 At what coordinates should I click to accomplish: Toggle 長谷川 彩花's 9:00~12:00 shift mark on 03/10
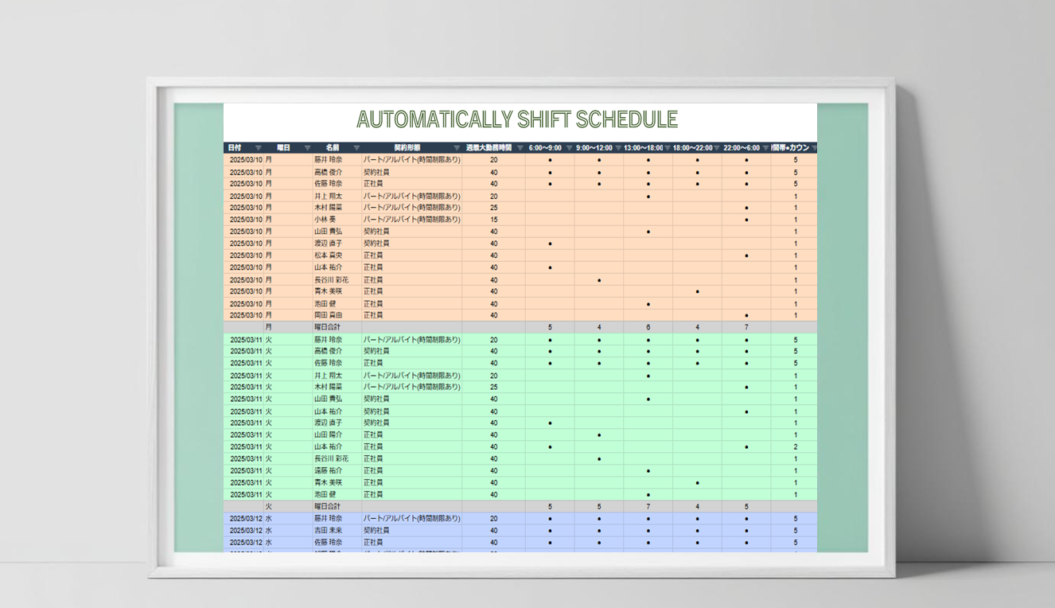point(599,280)
